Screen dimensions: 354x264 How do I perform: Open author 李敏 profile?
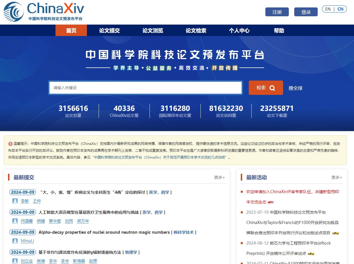point(25,201)
